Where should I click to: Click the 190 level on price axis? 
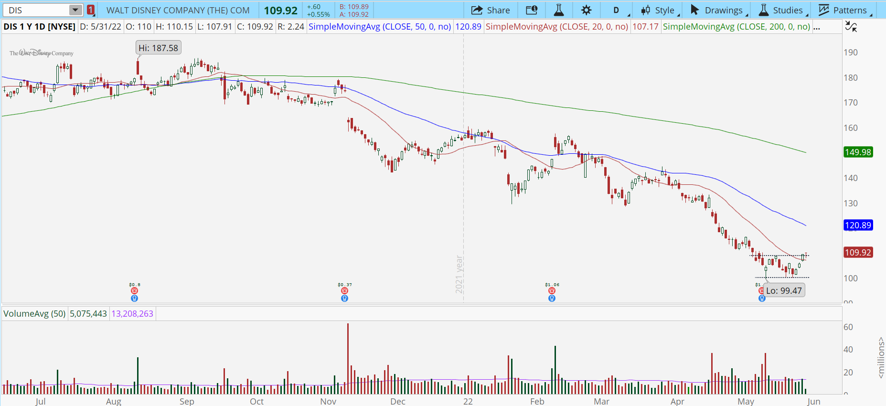coord(851,53)
